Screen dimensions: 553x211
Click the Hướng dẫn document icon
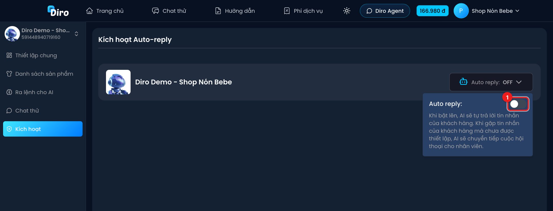coord(218,11)
